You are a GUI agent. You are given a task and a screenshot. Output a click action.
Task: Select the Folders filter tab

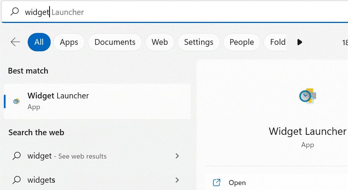coord(275,42)
